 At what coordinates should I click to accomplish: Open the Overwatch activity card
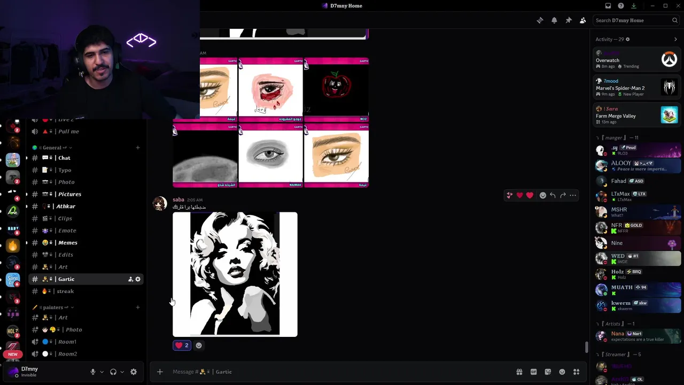(x=636, y=59)
